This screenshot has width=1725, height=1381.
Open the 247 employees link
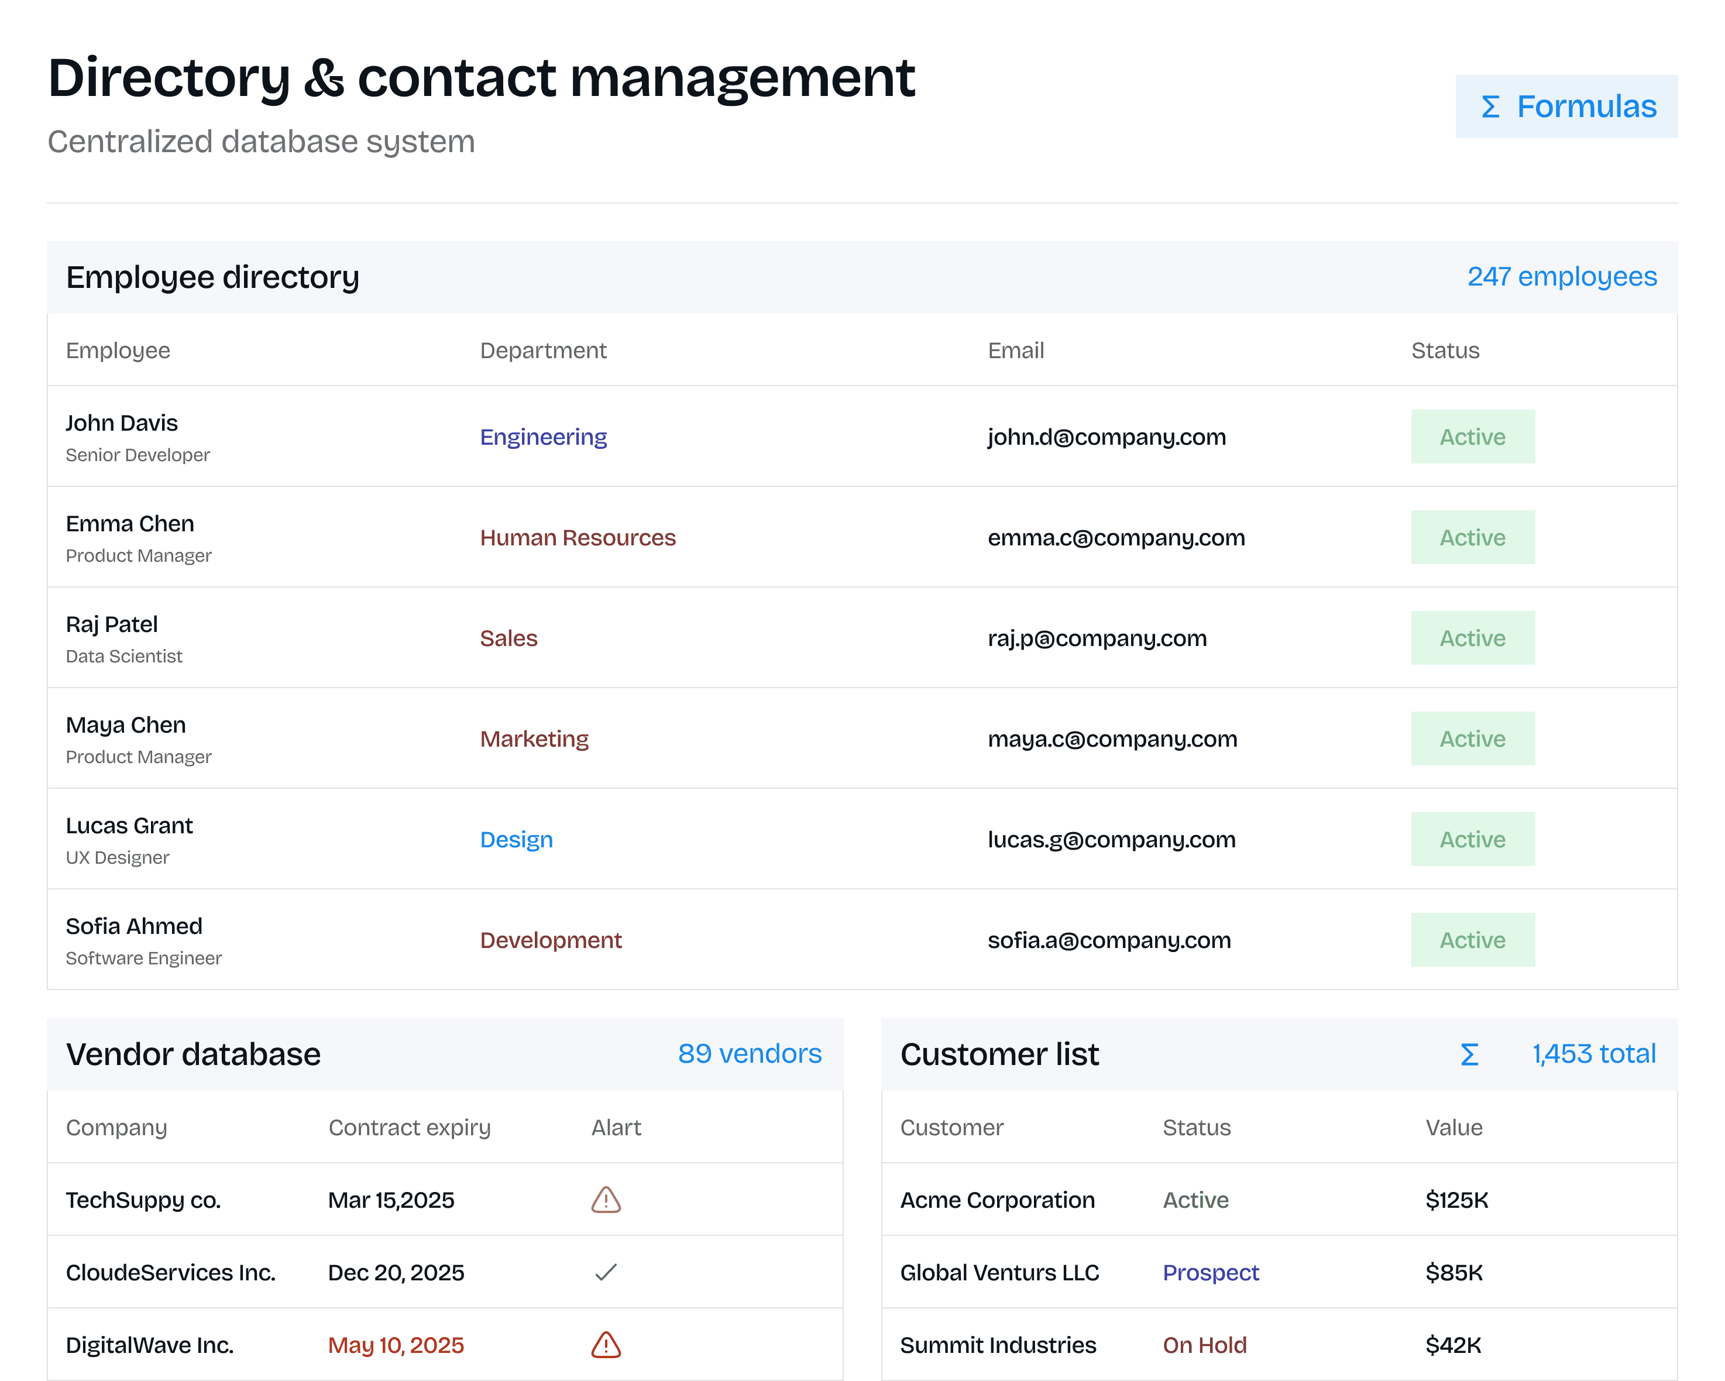[x=1561, y=277]
